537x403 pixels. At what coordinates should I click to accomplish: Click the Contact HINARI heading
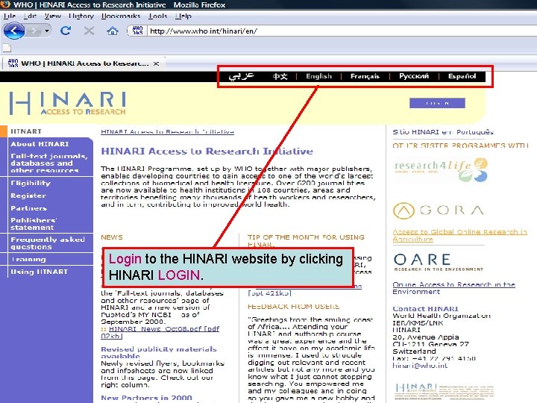tap(425, 308)
